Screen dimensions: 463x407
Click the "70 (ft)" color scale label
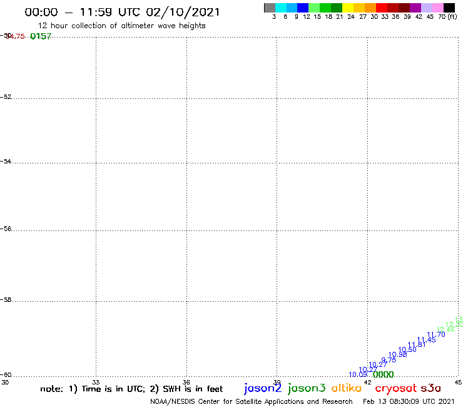[x=447, y=17]
